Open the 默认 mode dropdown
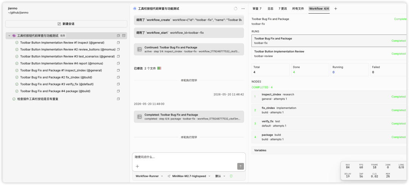Viewport: 409px width, 185px height. [220, 176]
